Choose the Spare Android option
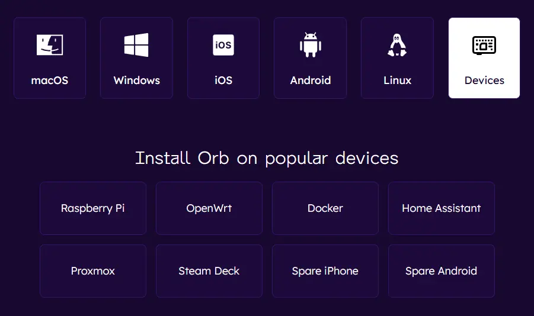The height and width of the screenshot is (316, 534). [x=442, y=271]
